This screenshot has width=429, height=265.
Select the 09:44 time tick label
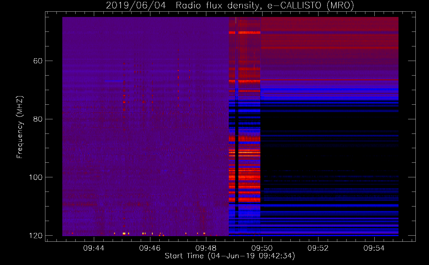[x=94, y=248]
